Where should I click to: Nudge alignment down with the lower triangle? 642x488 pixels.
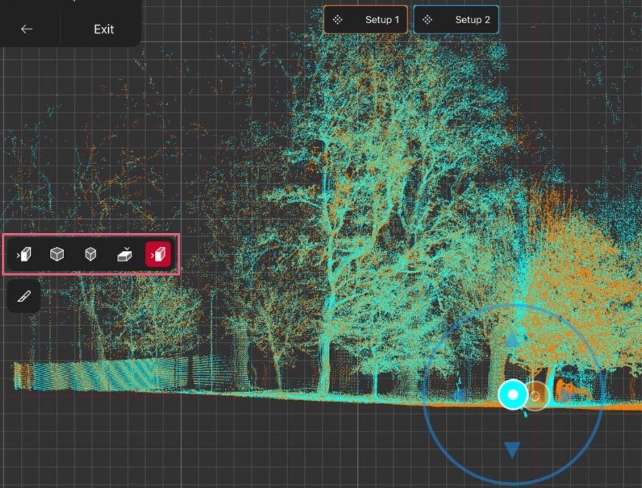click(x=512, y=449)
